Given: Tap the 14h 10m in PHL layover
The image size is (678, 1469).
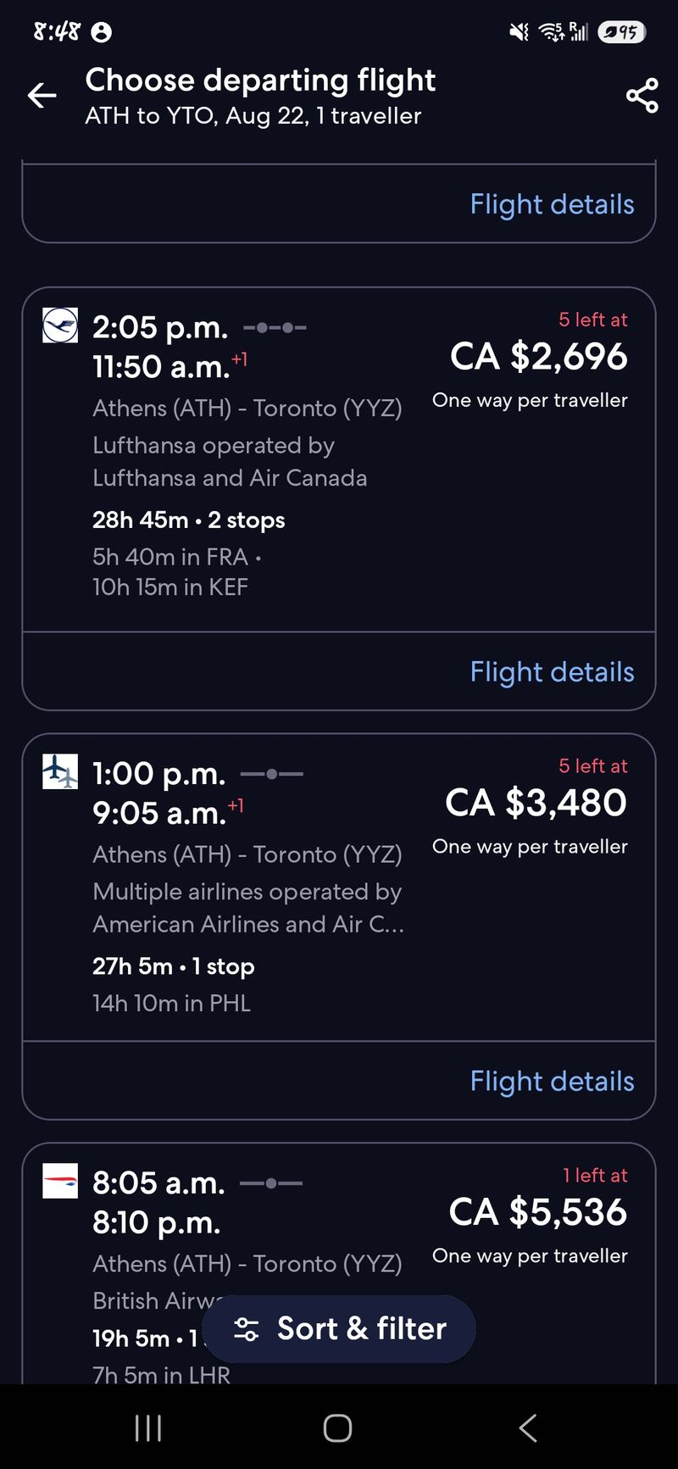Looking at the screenshot, I should (171, 1003).
